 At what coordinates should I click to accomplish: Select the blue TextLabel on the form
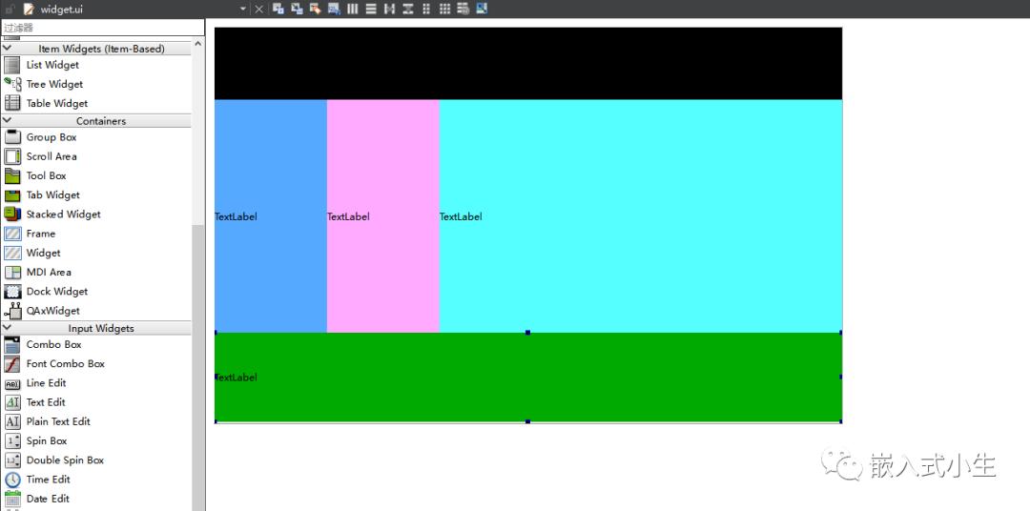[x=271, y=216]
